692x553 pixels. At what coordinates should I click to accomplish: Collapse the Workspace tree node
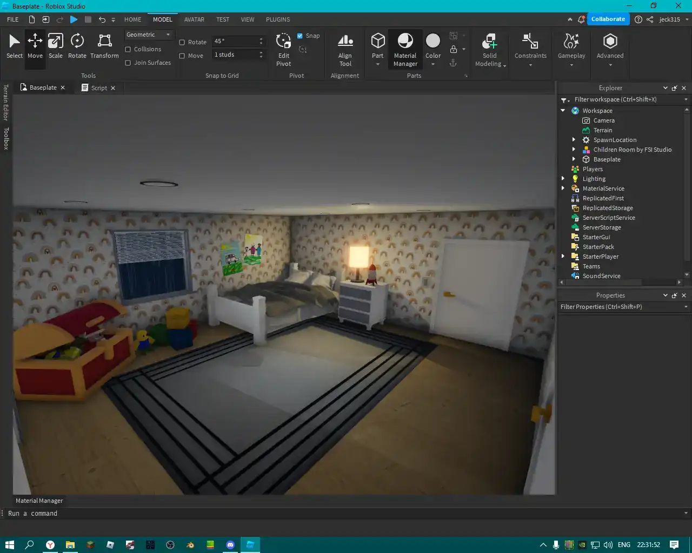coord(563,111)
